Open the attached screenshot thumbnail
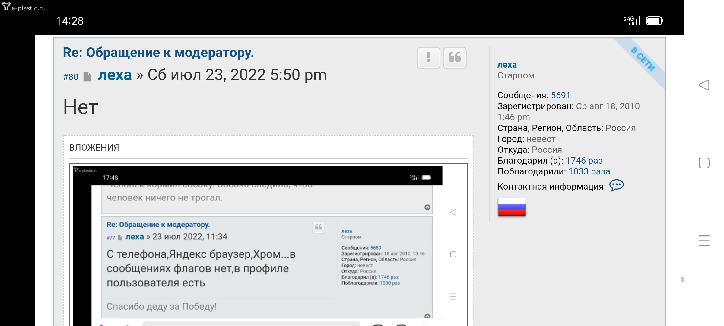Image resolution: width=724 pixels, height=326 pixels. point(268,245)
